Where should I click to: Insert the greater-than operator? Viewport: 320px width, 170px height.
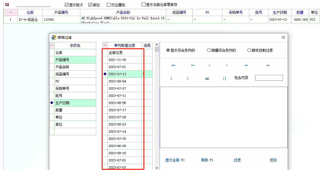[209, 65]
